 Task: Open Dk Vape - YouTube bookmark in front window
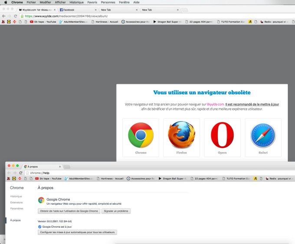48,179
